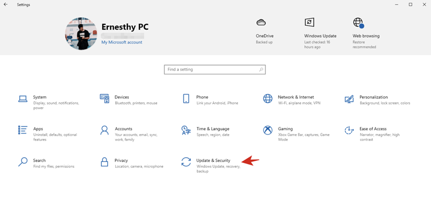Select the Devices category title
This screenshot has height=212, width=431.
[122, 97]
